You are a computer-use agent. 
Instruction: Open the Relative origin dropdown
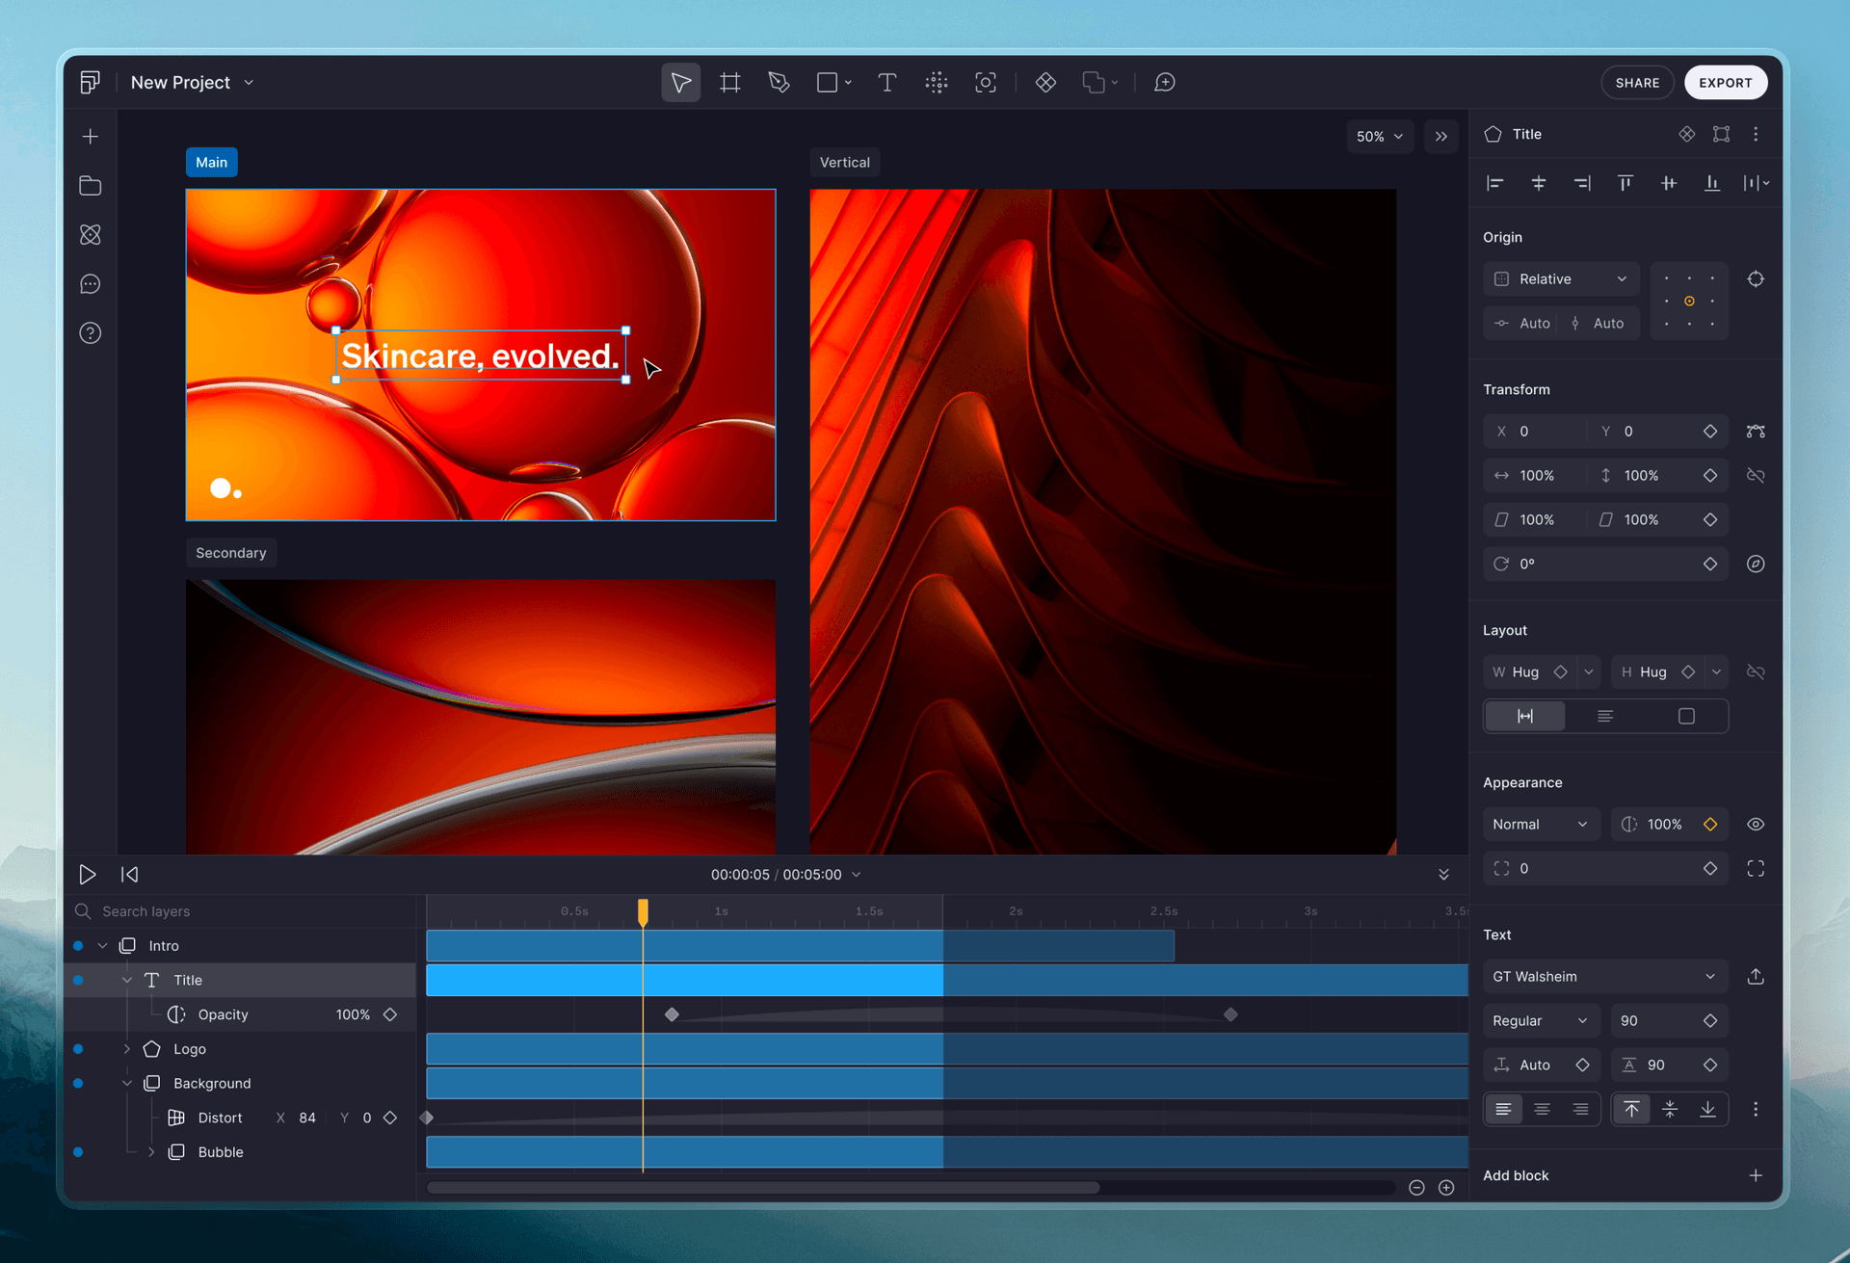(x=1561, y=279)
